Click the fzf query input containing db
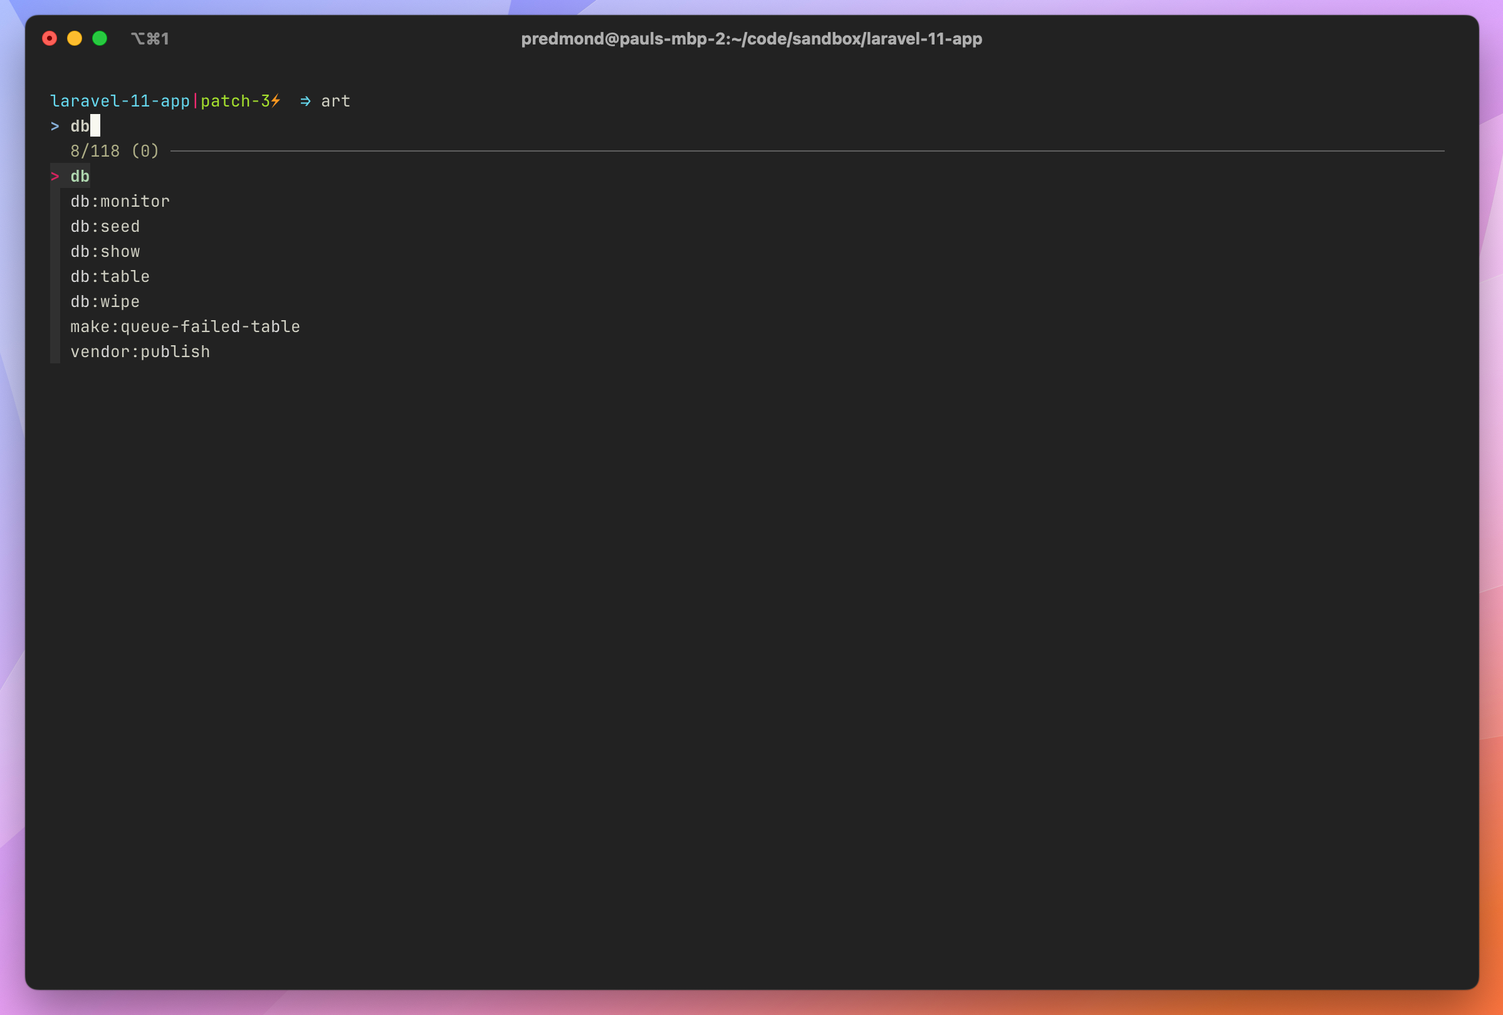The height and width of the screenshot is (1015, 1503). (x=80, y=126)
